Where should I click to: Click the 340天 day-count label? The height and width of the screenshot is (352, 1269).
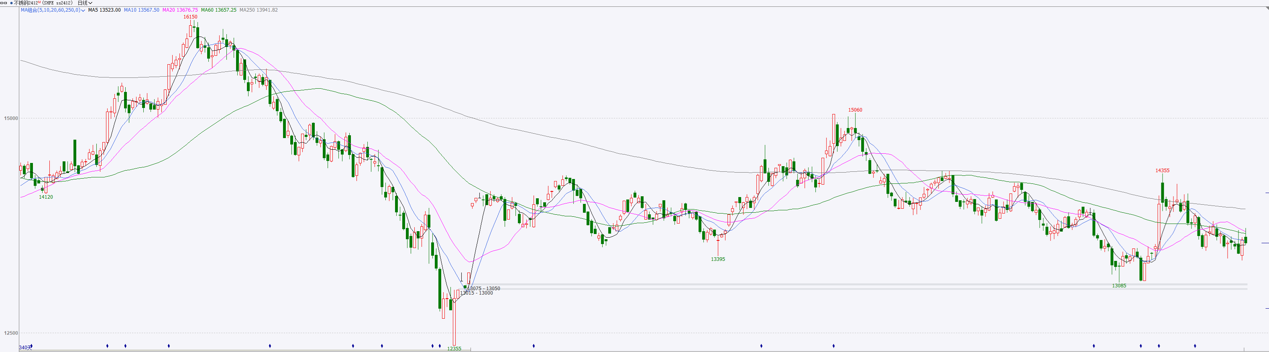point(24,348)
